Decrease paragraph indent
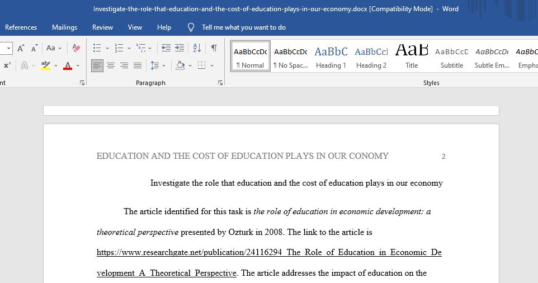Screen dimensions: 538x283 click(166, 48)
